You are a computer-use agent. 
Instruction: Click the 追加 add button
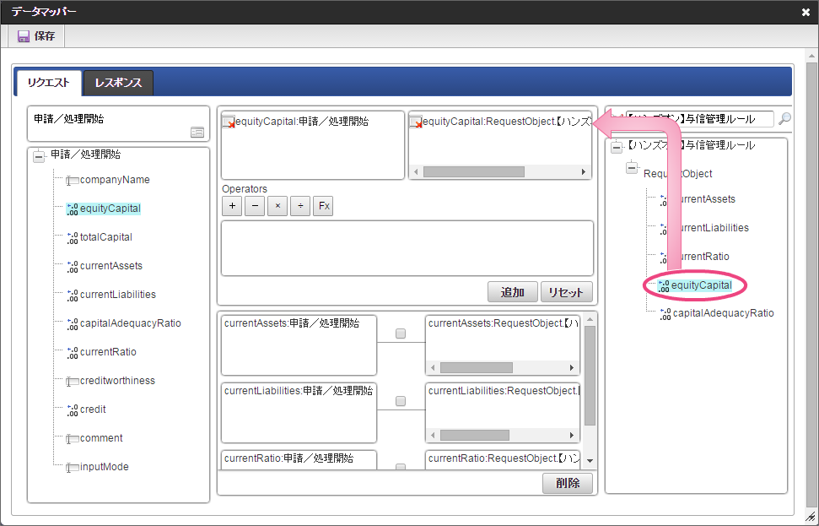pos(512,292)
